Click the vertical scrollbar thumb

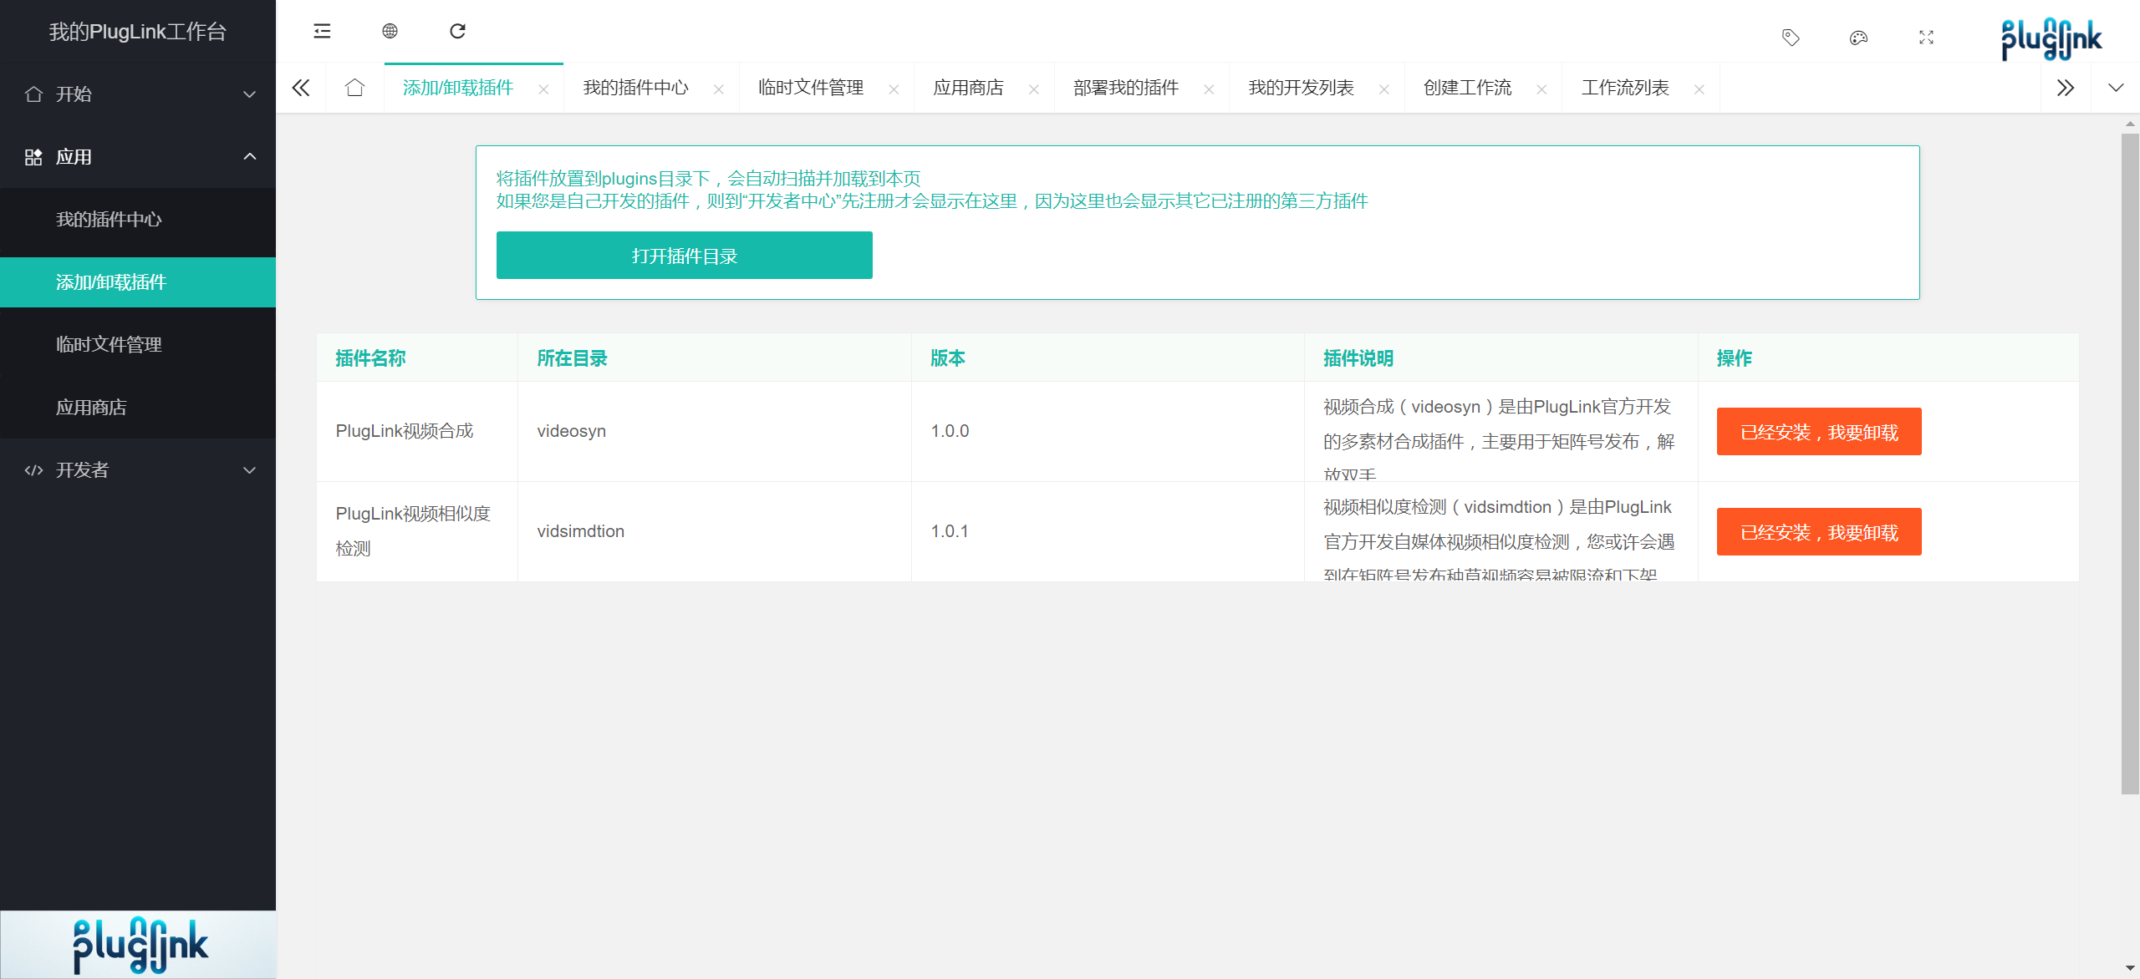click(2130, 464)
